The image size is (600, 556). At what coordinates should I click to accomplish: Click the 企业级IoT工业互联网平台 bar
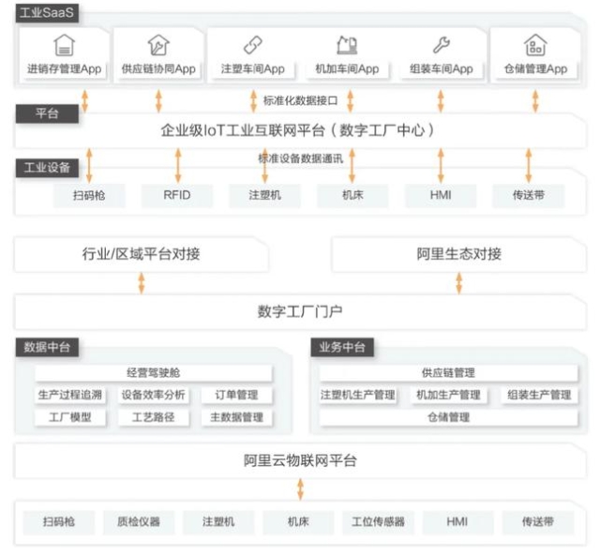tap(298, 130)
